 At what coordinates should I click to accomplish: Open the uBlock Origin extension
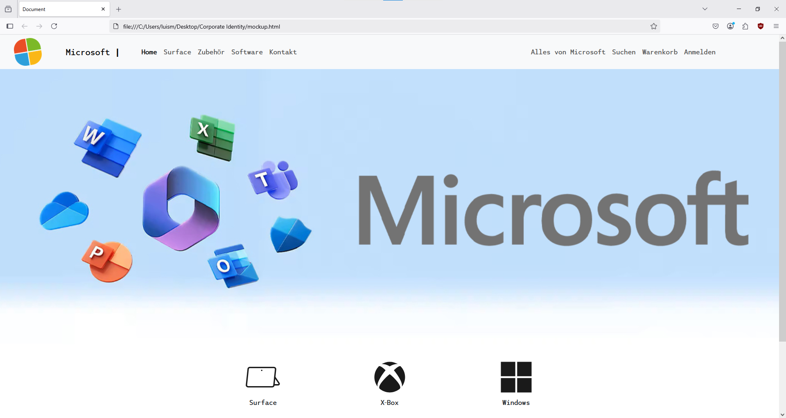tap(761, 26)
